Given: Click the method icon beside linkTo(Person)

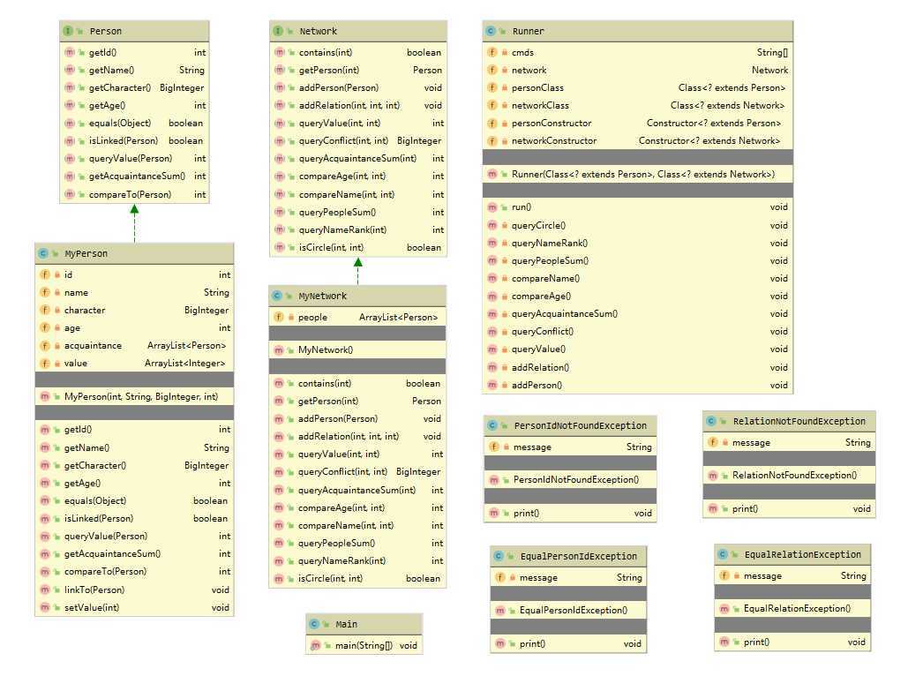Looking at the screenshot, I should coord(45,590).
